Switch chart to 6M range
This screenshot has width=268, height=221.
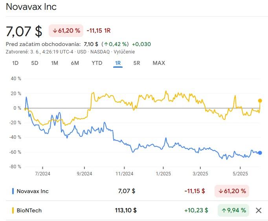[75, 63]
